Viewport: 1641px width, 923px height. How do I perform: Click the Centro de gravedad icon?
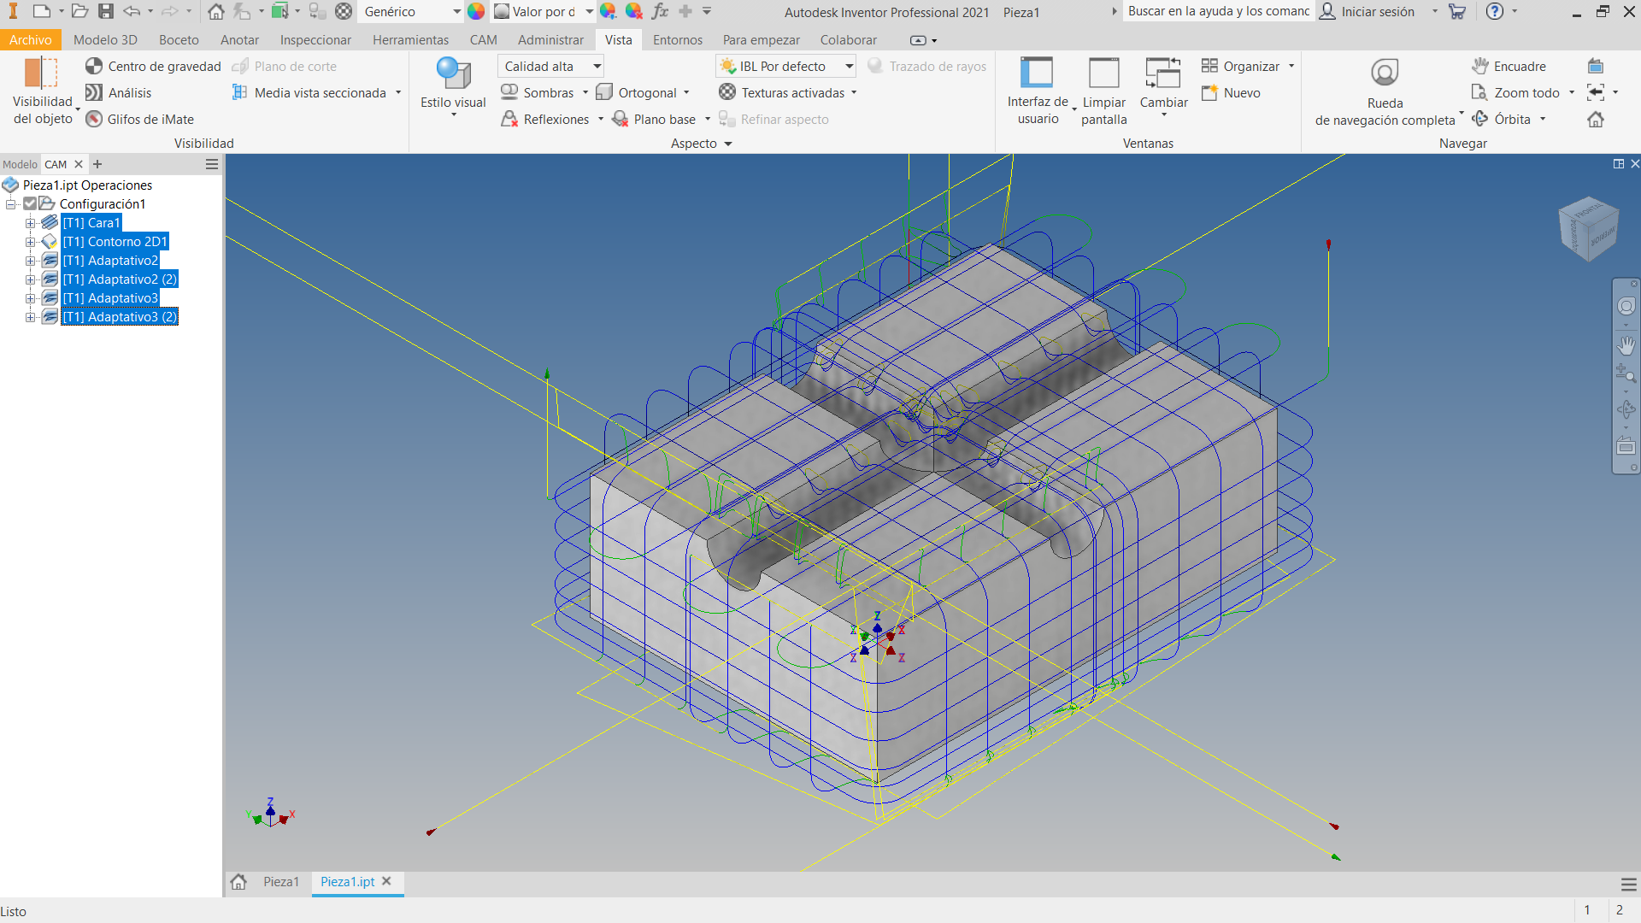[94, 66]
